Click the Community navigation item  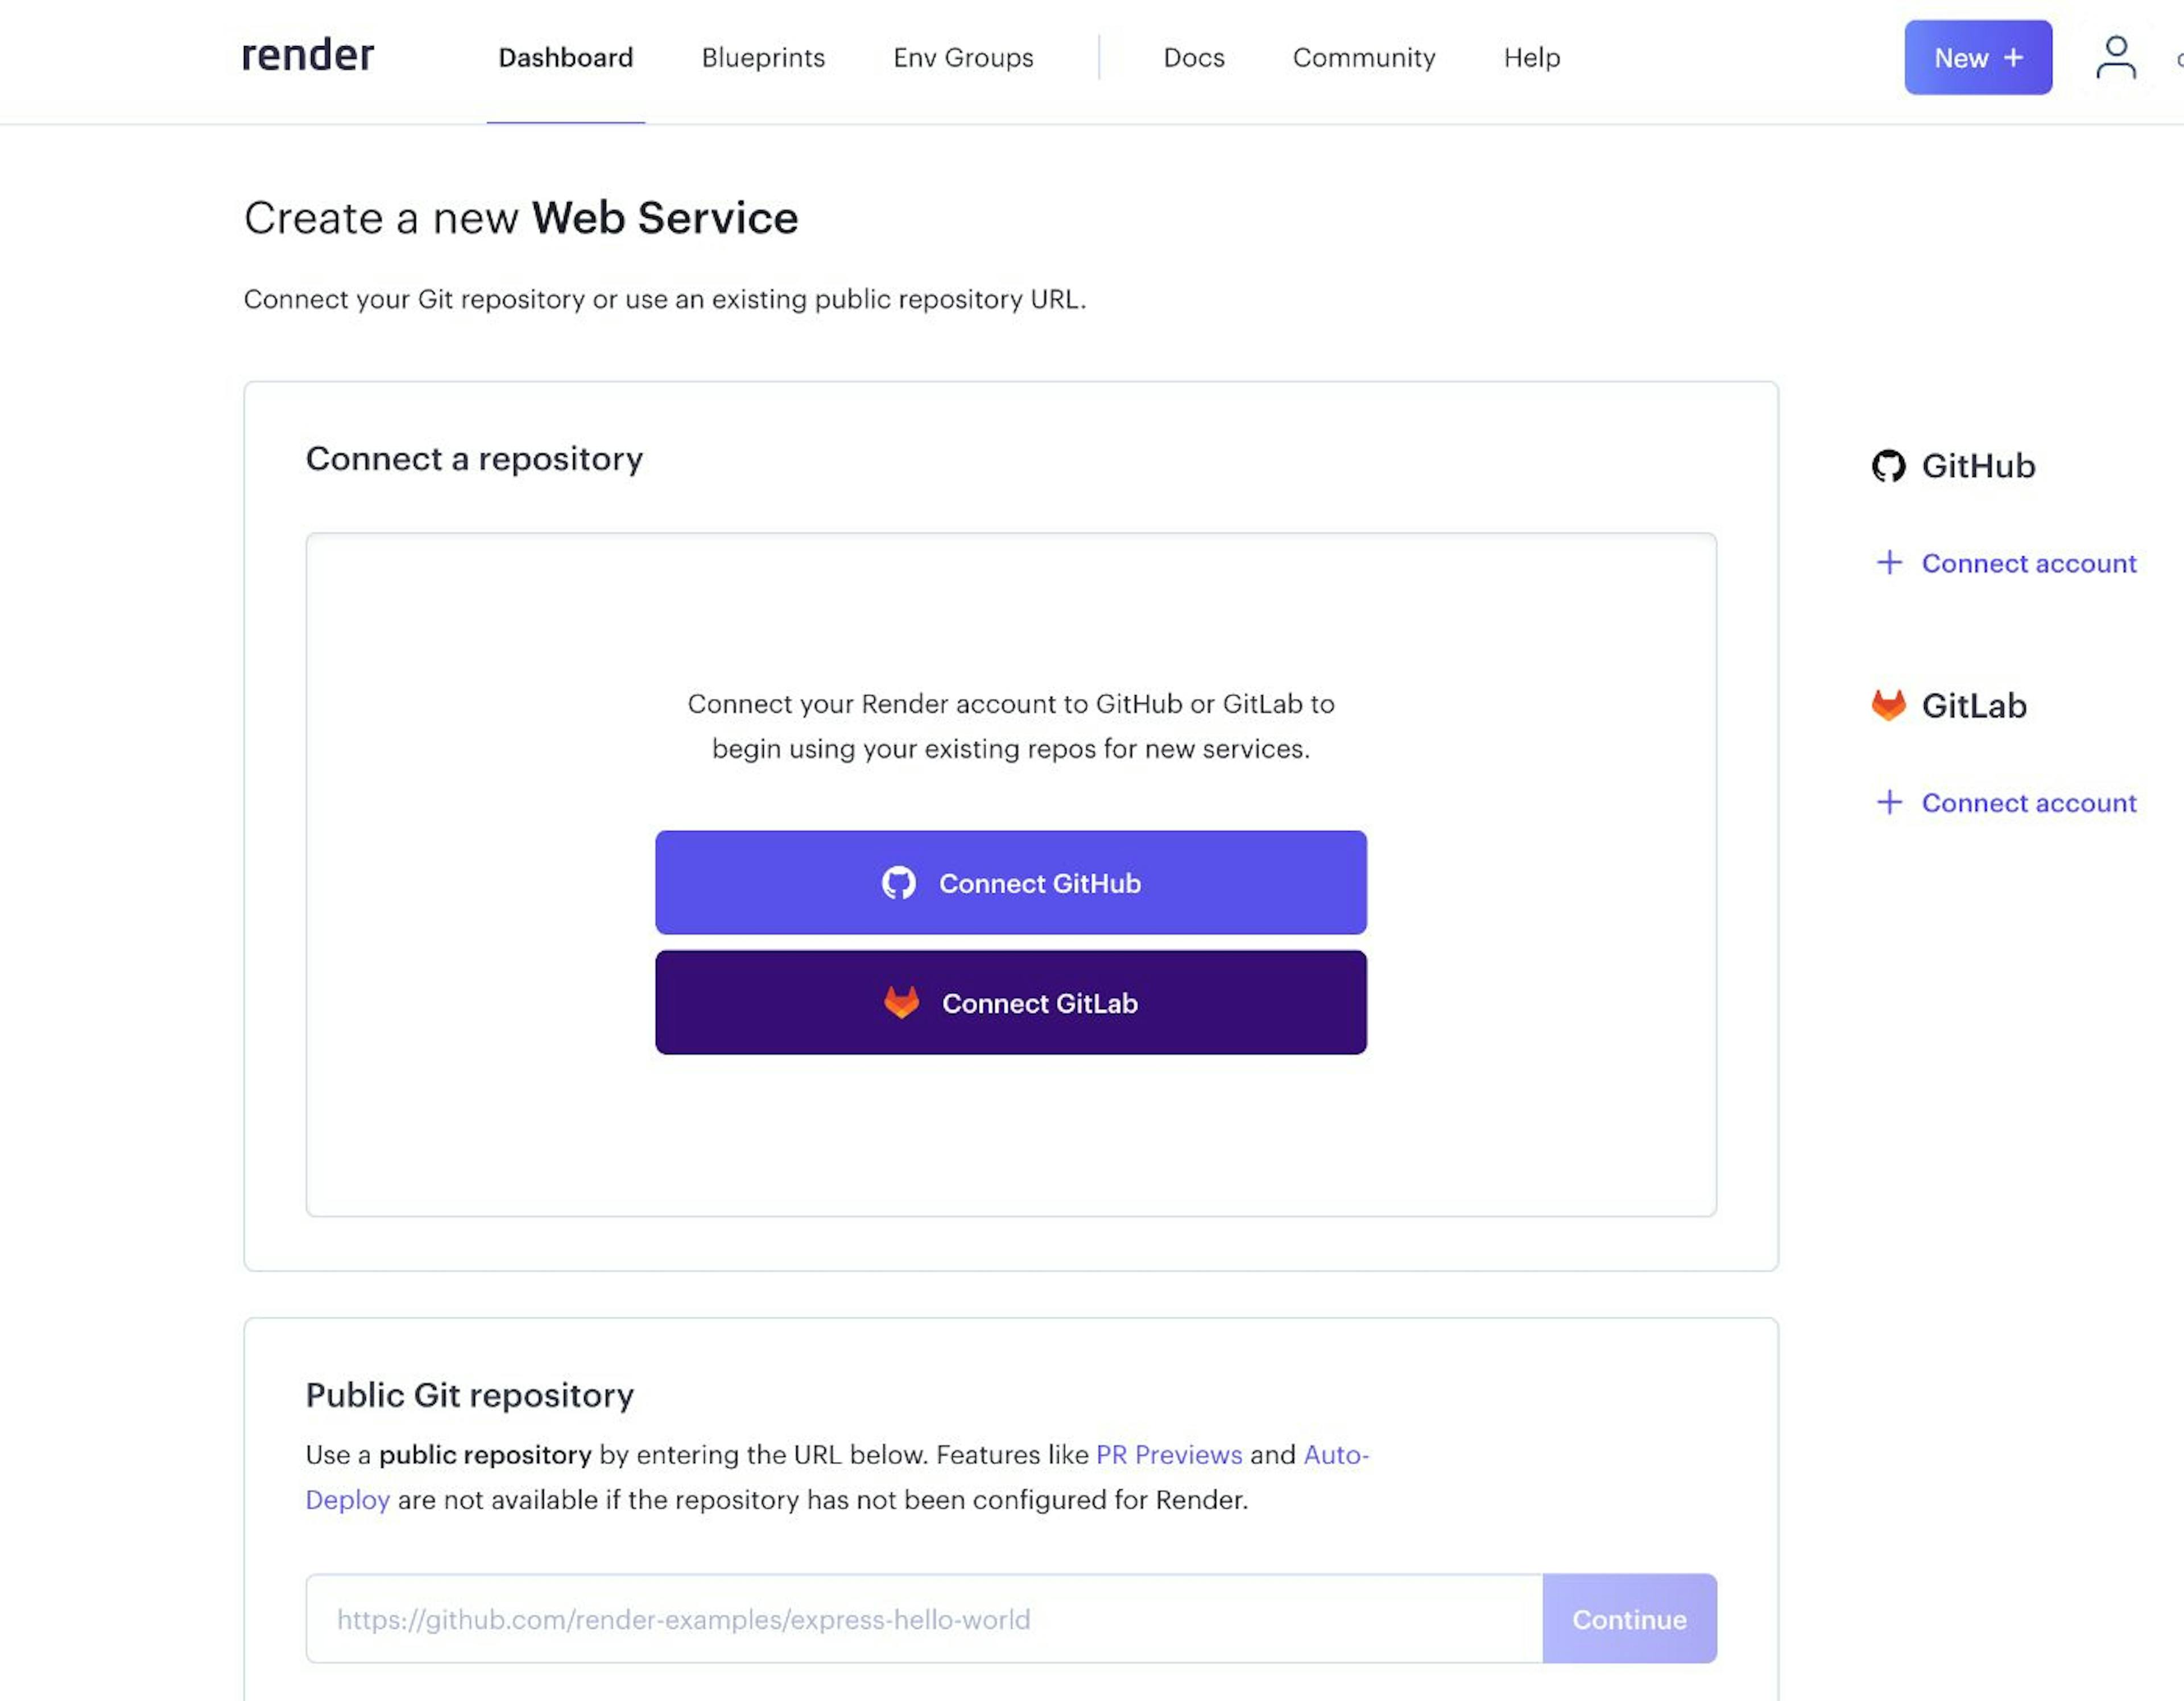1363,57
